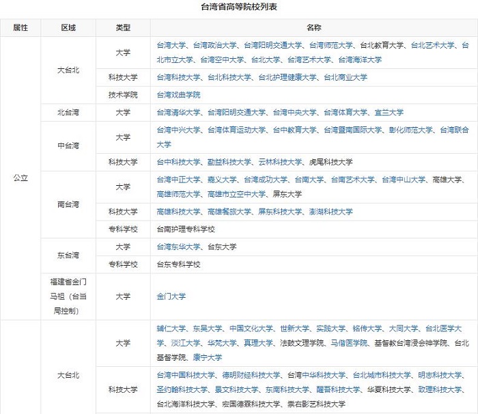Follow the 台湾空中大学 link
The width and height of the screenshot is (478, 414).
(222, 60)
